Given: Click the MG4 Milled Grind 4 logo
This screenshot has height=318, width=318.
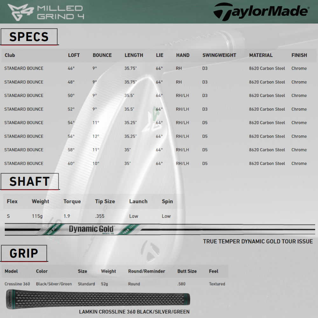Looking at the screenshot, I should click(x=45, y=12).
